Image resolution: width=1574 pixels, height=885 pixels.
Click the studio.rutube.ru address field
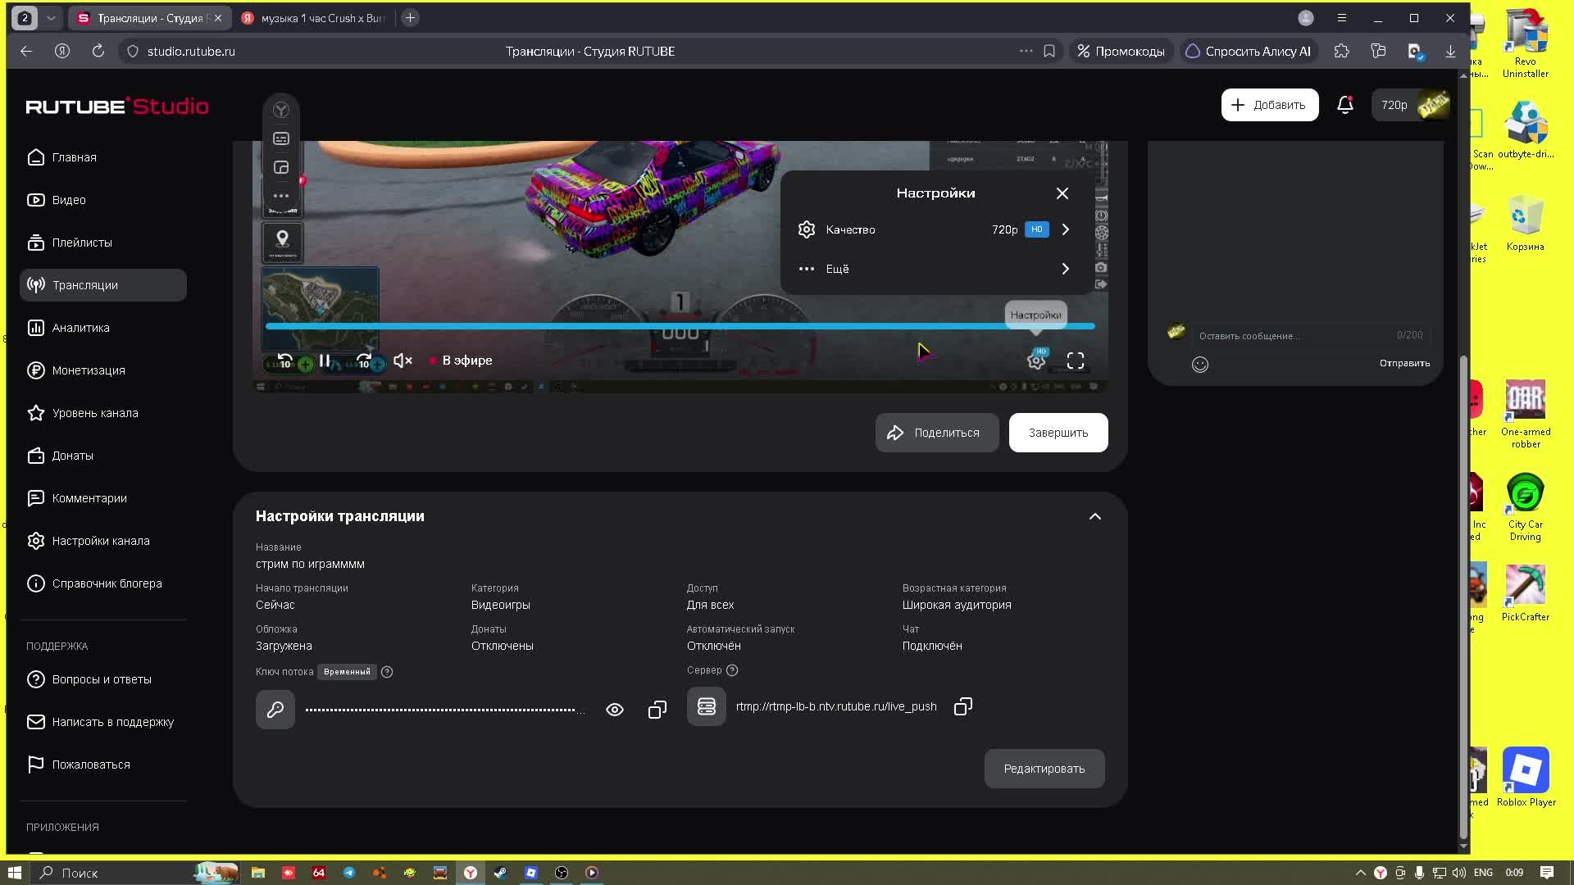tap(191, 51)
